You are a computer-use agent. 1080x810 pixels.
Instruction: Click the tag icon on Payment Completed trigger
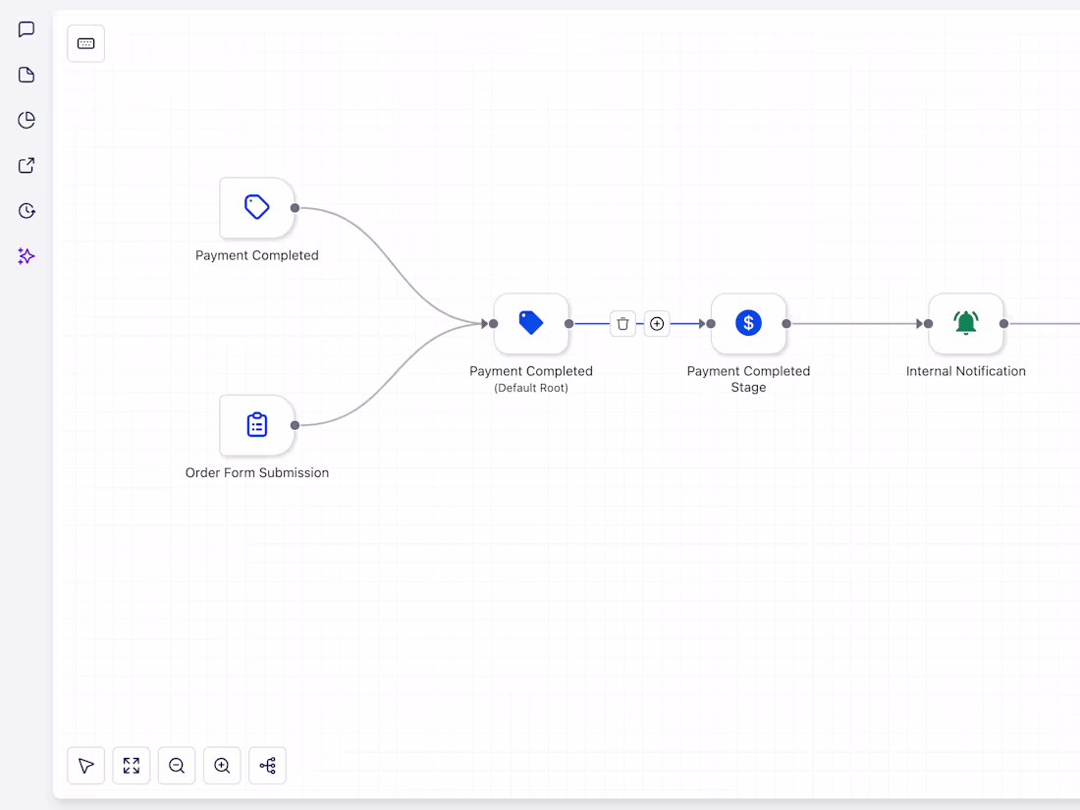(256, 206)
